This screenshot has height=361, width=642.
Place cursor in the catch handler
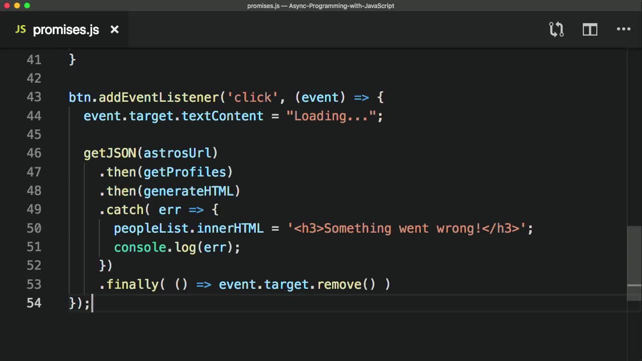coord(125,210)
